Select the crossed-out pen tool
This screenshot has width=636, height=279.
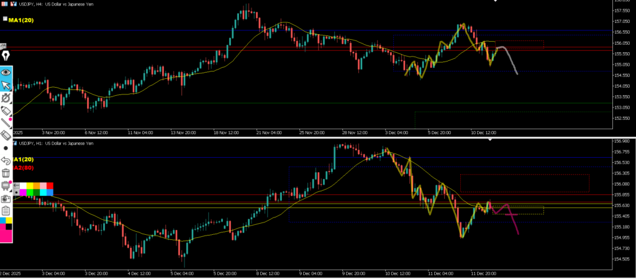tap(6, 98)
